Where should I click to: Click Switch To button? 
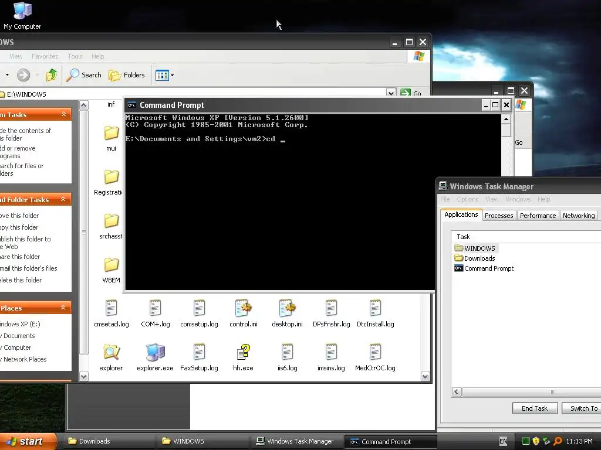583,408
